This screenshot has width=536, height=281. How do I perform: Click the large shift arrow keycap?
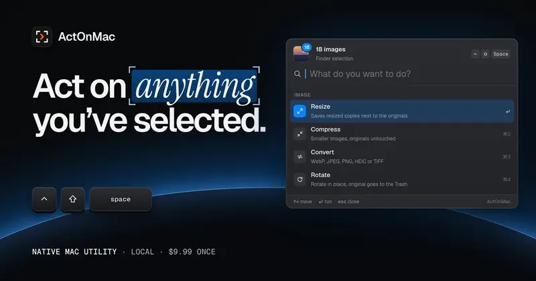[73, 199]
